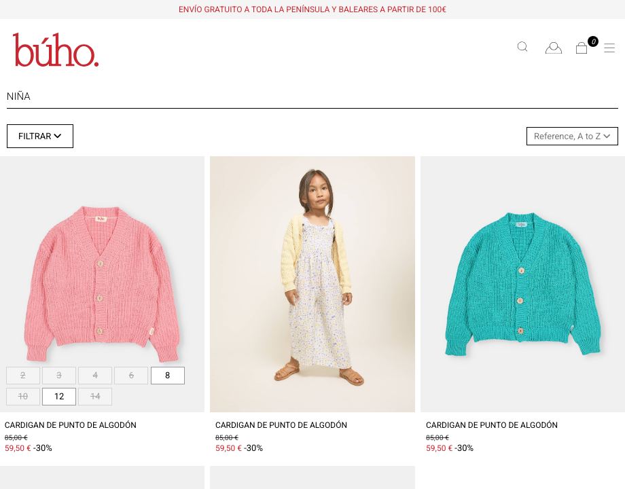Viewport: 625px width, 489px height.
Task: Click the búho logo
Action: click(56, 50)
